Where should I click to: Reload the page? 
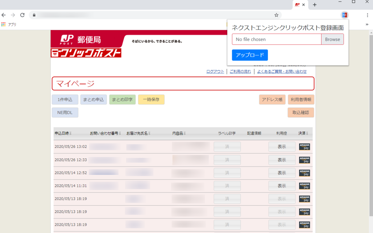(x=22, y=15)
